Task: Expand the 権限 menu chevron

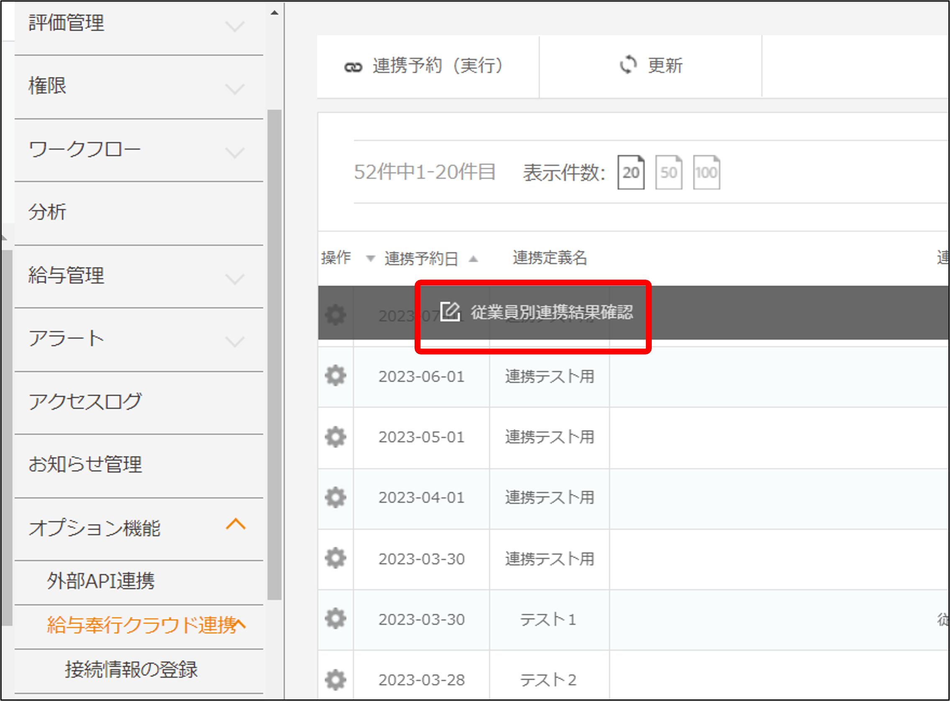Action: pyautogui.click(x=235, y=89)
